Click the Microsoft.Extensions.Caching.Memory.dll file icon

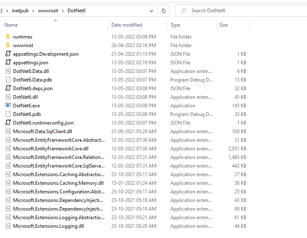tap(8, 183)
